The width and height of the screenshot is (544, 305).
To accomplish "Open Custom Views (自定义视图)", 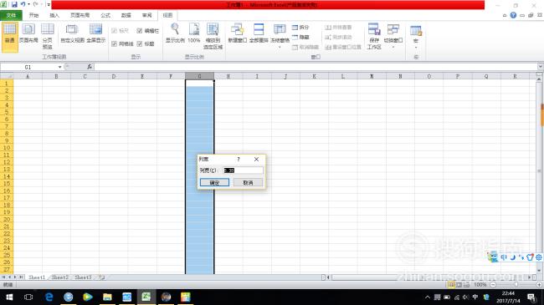I will 72,33.
